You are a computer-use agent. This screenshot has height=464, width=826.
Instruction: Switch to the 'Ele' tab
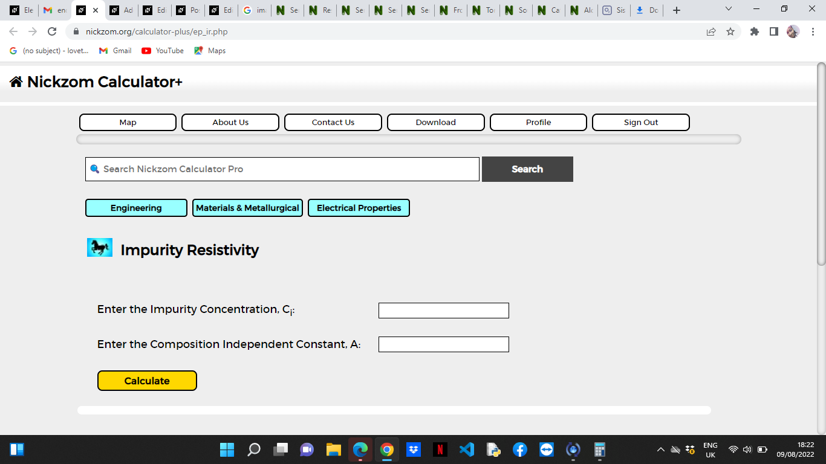21,10
